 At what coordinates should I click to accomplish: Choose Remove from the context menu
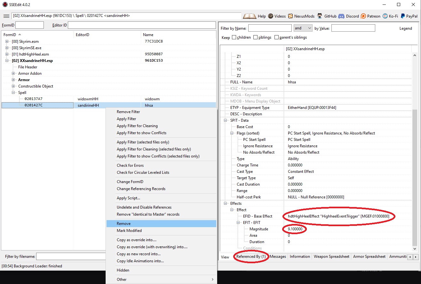pyautogui.click(x=161, y=224)
